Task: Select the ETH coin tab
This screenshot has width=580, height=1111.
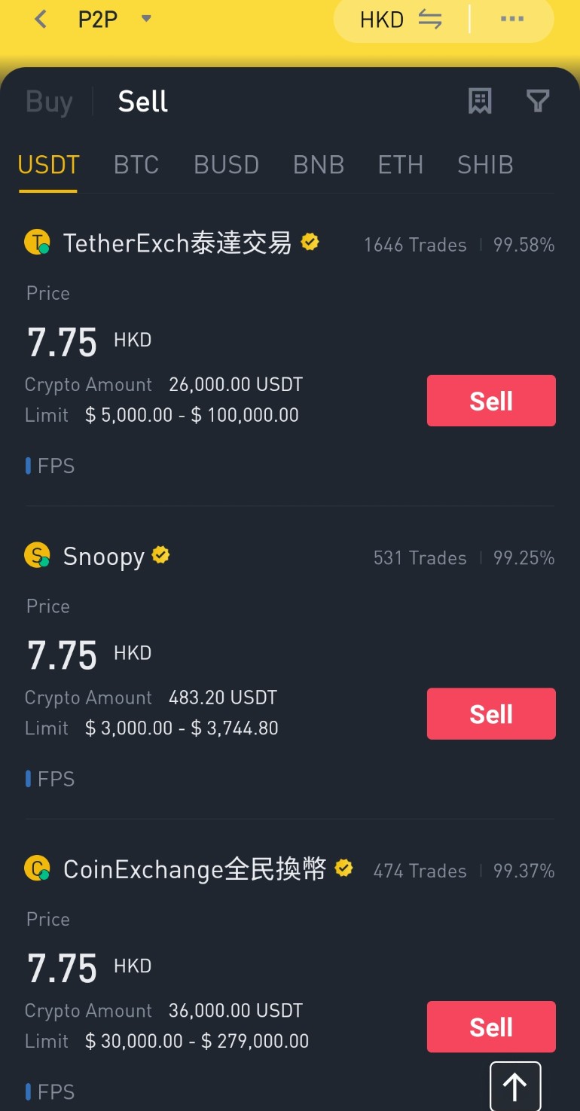Action: pyautogui.click(x=401, y=165)
